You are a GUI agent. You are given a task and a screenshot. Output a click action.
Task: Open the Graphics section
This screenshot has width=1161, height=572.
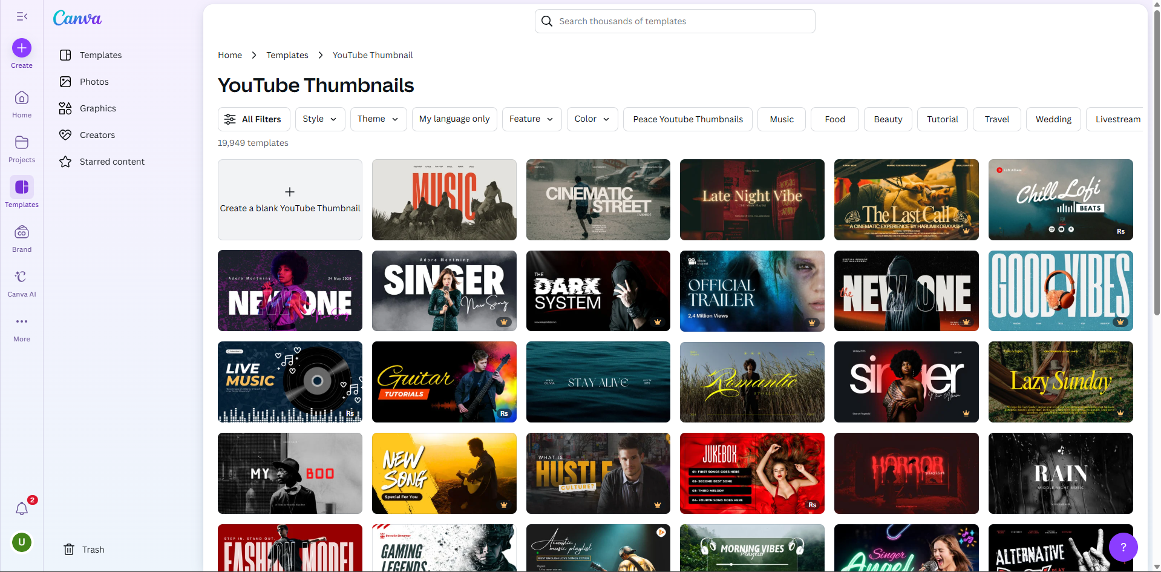click(97, 108)
